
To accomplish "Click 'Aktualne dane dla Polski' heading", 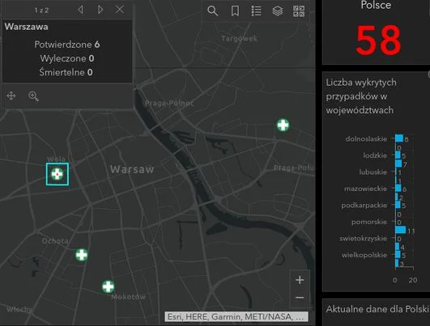I will click(x=377, y=309).
